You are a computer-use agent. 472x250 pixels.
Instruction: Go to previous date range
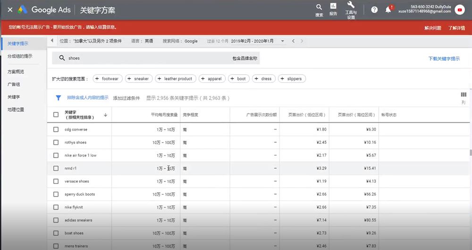tap(293, 41)
